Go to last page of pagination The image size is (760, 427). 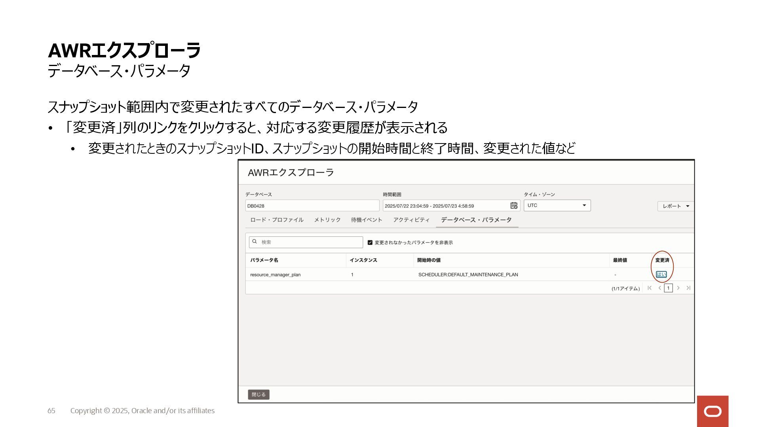[x=688, y=288]
